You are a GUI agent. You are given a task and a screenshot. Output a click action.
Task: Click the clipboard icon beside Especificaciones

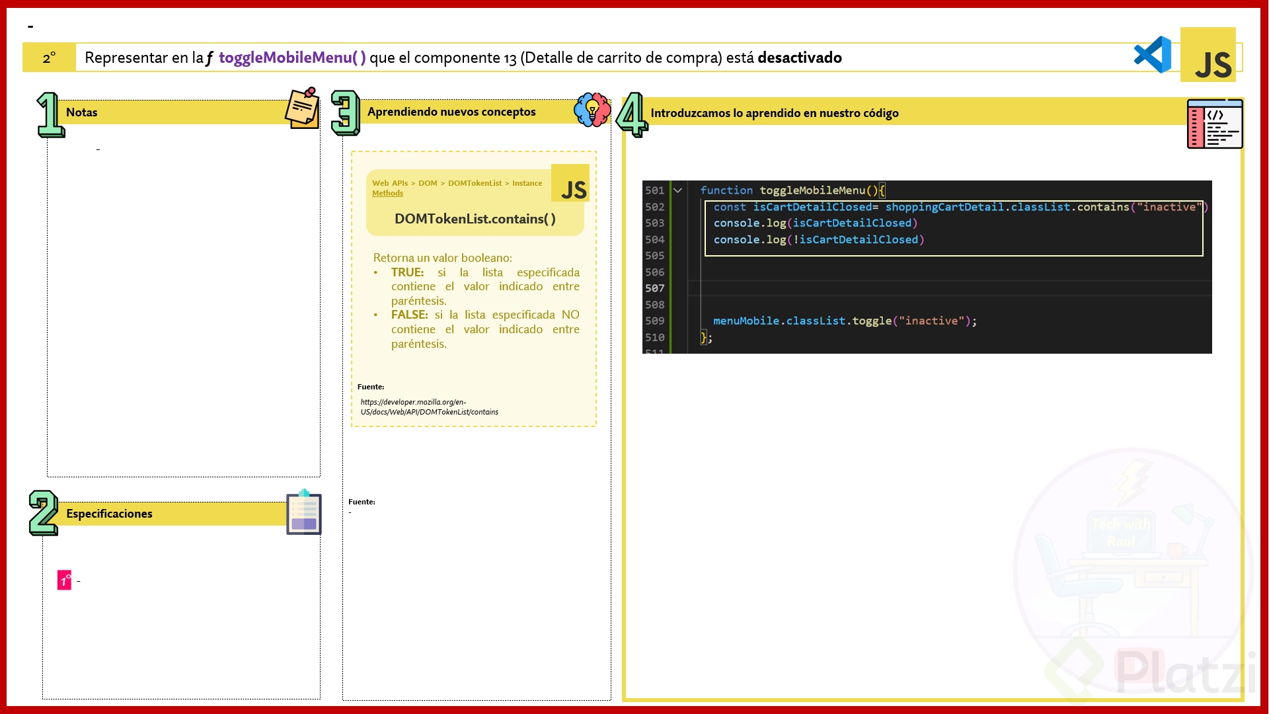tap(304, 512)
